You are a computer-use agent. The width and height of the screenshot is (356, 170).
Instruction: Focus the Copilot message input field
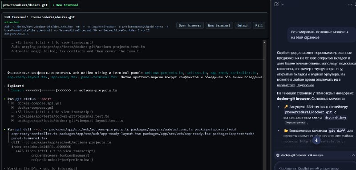(x=315, y=167)
